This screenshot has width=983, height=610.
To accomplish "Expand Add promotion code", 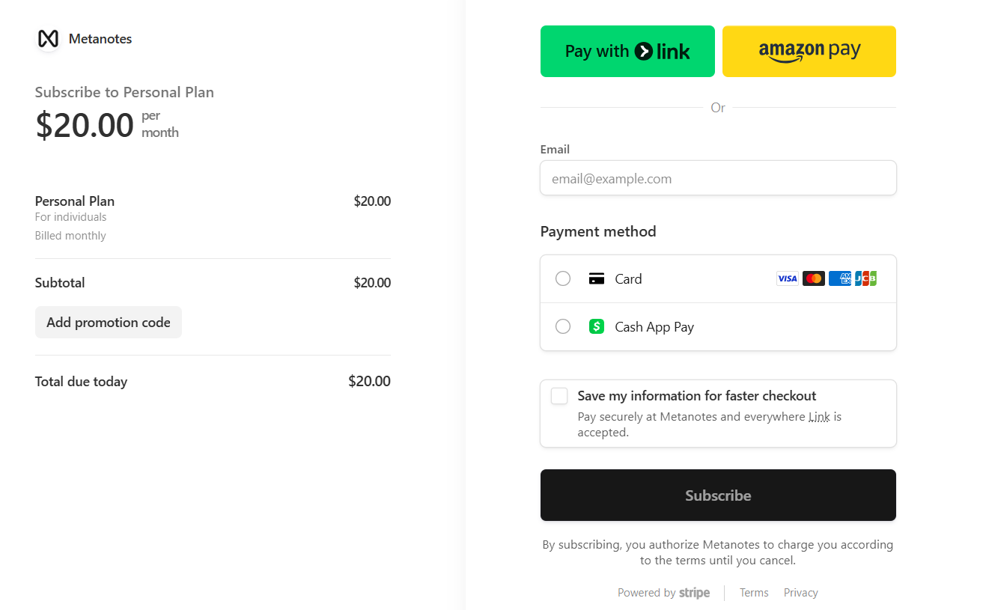I will (109, 323).
